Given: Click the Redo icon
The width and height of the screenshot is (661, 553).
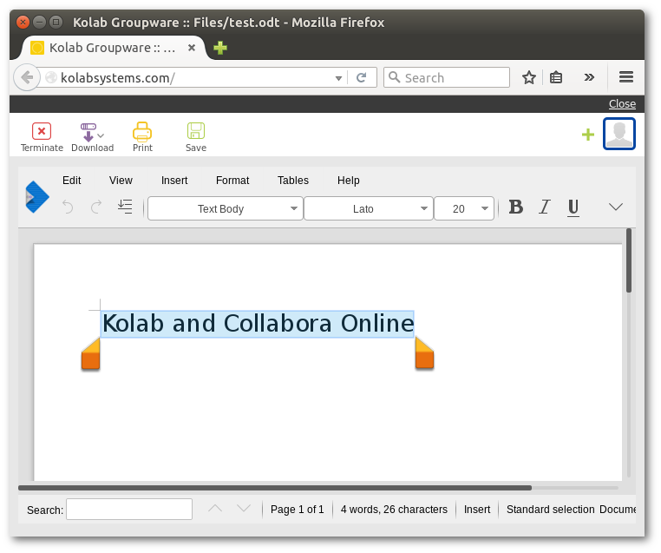Looking at the screenshot, I should (x=96, y=207).
